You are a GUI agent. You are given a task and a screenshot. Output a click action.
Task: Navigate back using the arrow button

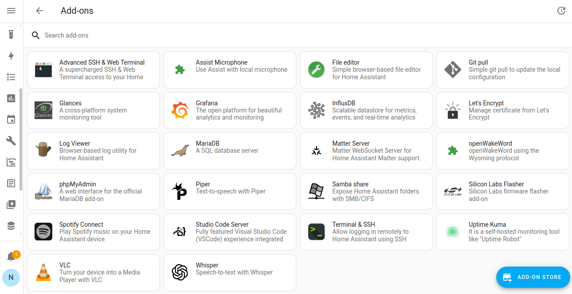pos(39,11)
